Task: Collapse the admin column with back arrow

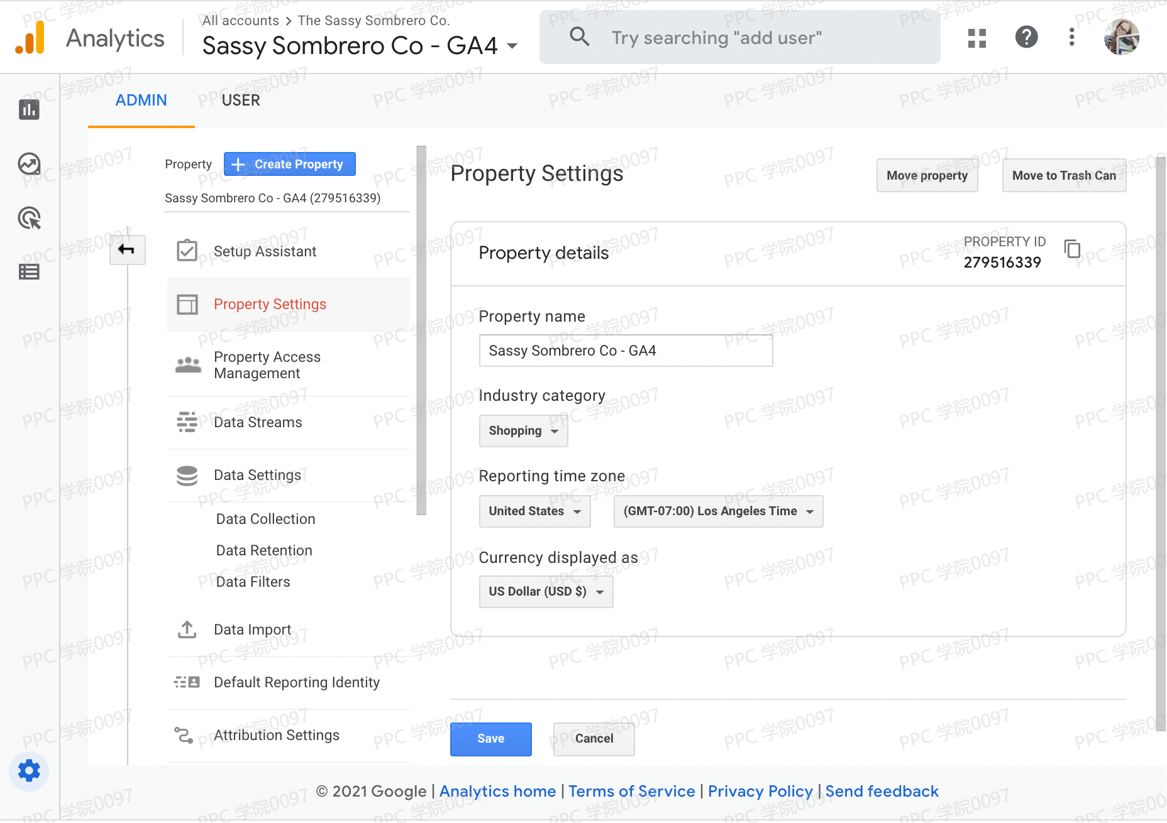Action: point(127,250)
